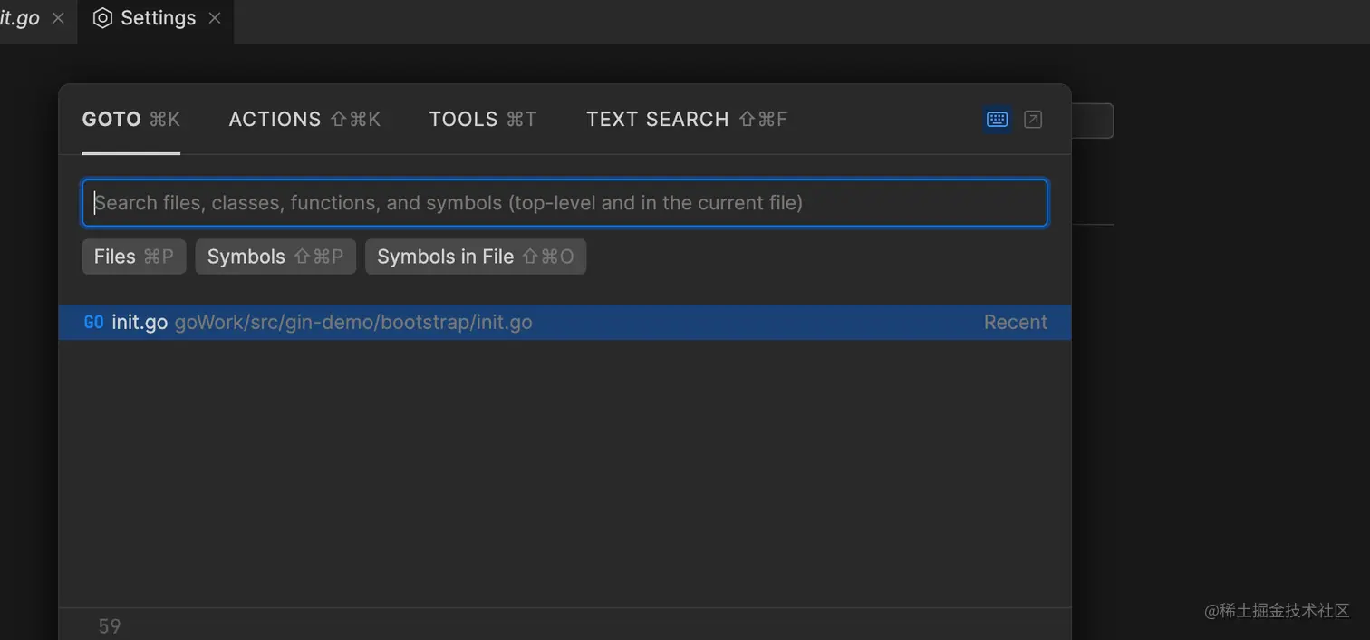Filter by Symbols in File

[x=476, y=257]
